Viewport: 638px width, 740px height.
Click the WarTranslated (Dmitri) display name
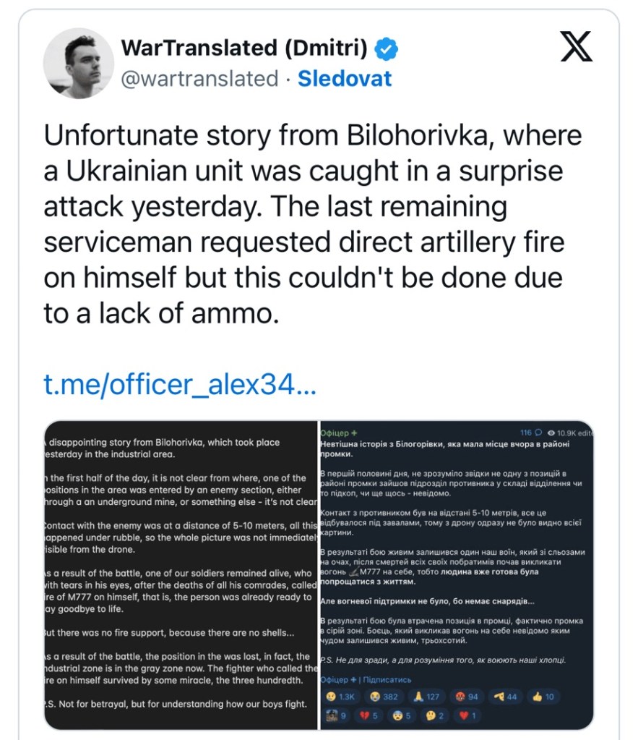(245, 48)
